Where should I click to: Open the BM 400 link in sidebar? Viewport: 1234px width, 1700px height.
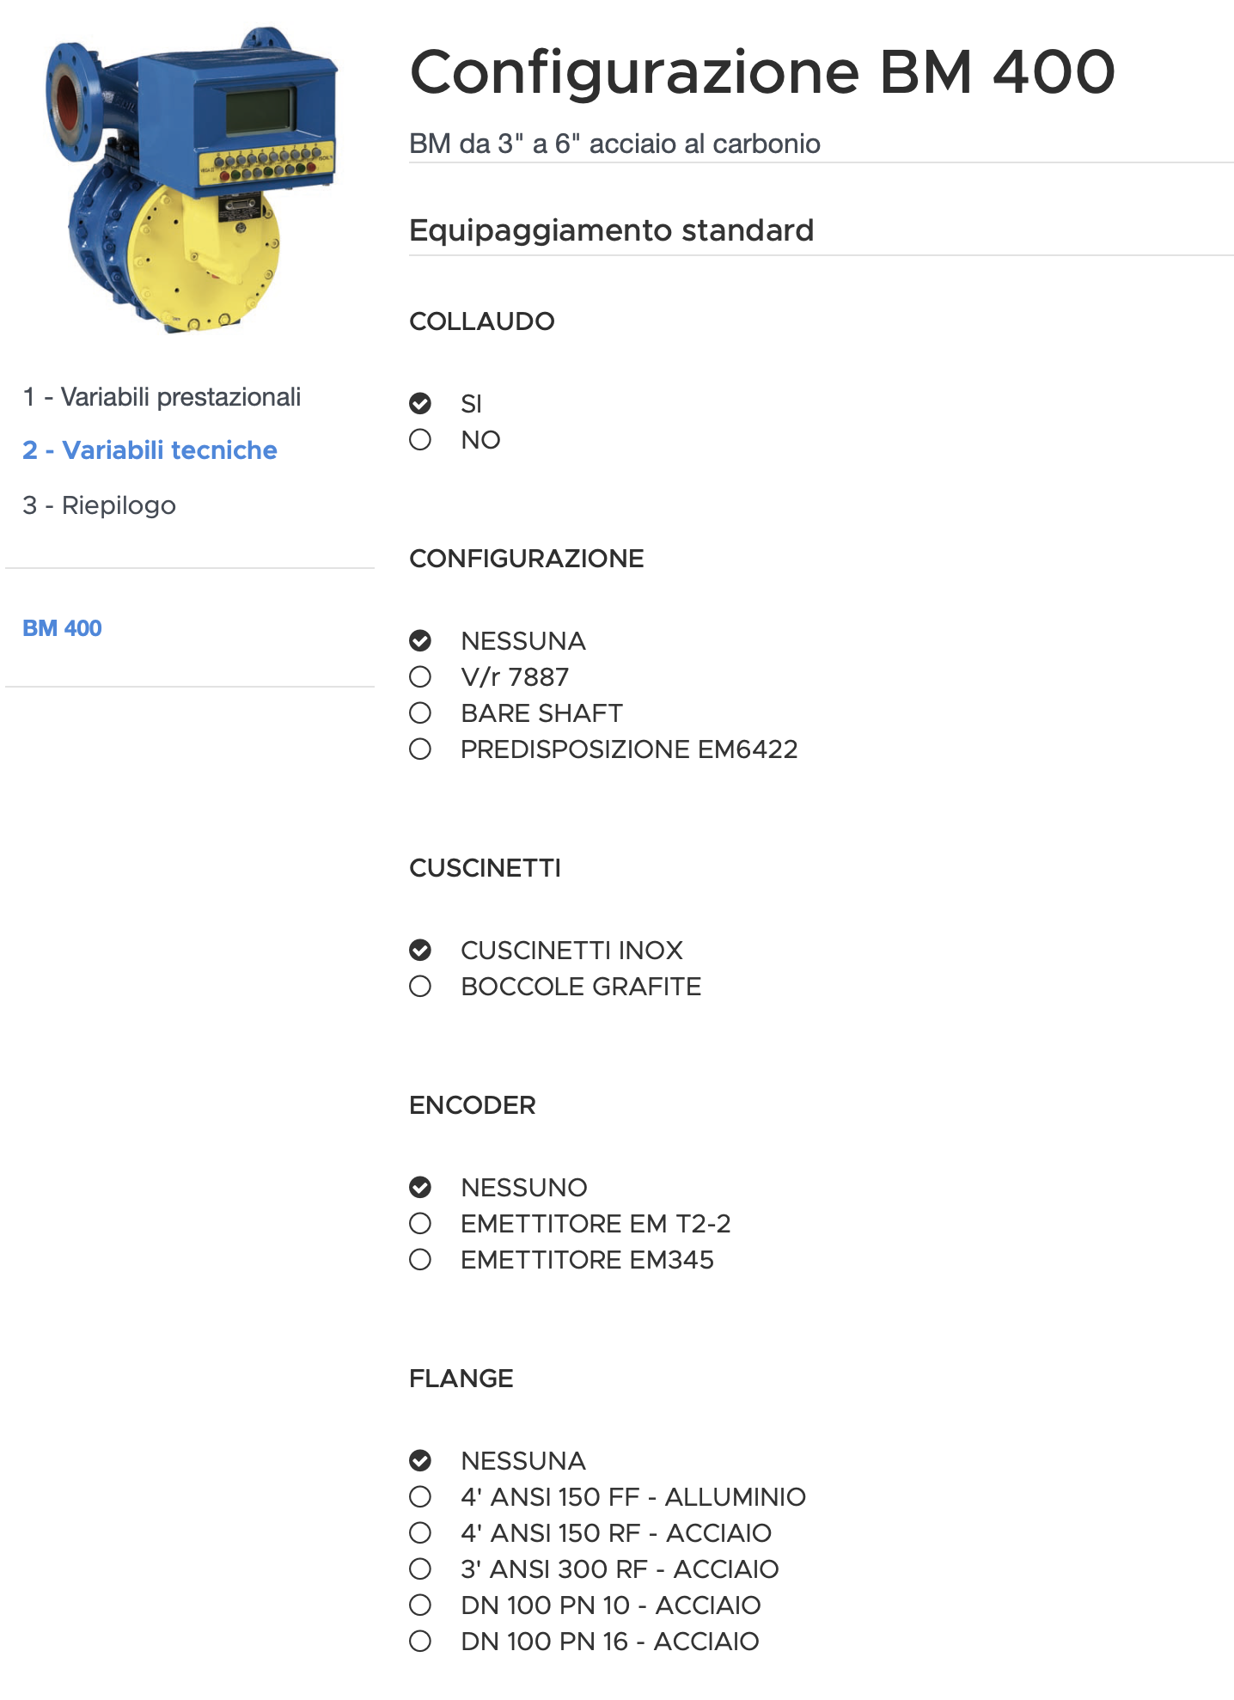click(x=62, y=628)
